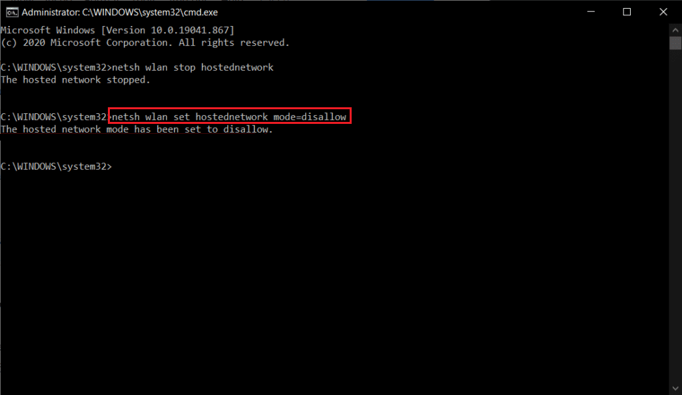Click the Administrator cmd.exe title text
The height and width of the screenshot is (395, 682).
pyautogui.click(x=120, y=12)
